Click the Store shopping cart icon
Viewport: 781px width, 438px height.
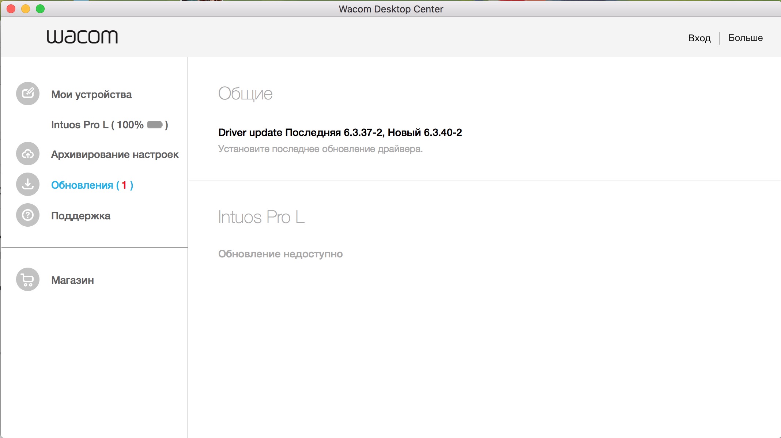tap(28, 280)
